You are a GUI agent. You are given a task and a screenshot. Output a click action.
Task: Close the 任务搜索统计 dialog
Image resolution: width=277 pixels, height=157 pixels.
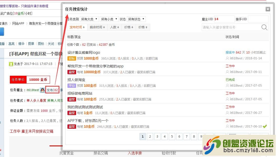click(268, 9)
